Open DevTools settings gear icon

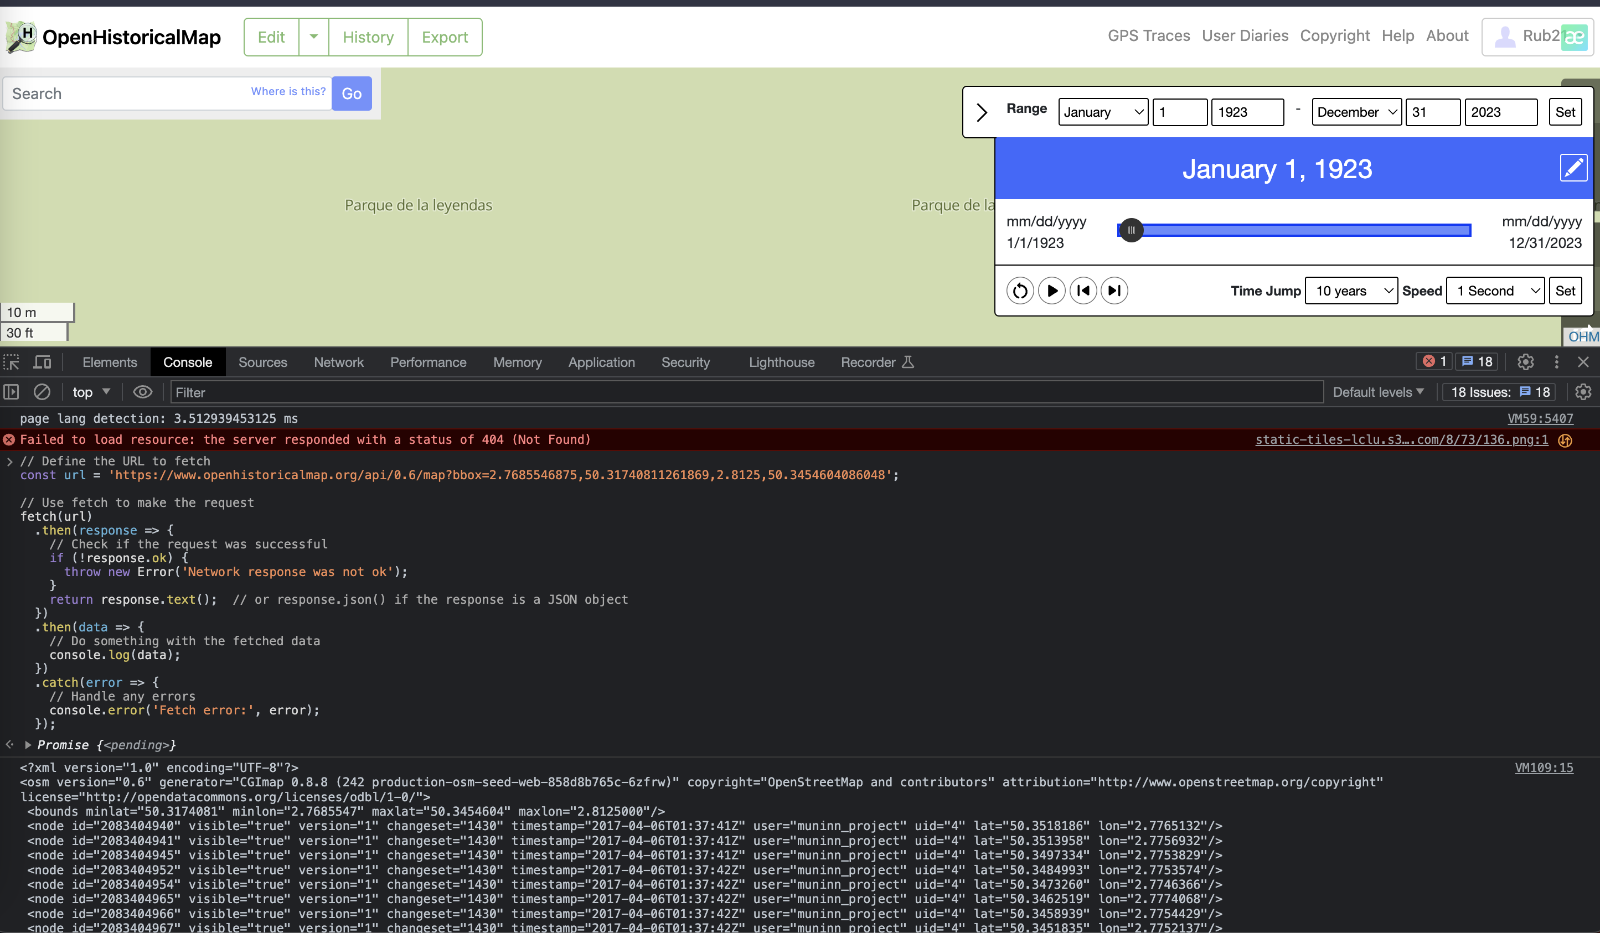1525,362
